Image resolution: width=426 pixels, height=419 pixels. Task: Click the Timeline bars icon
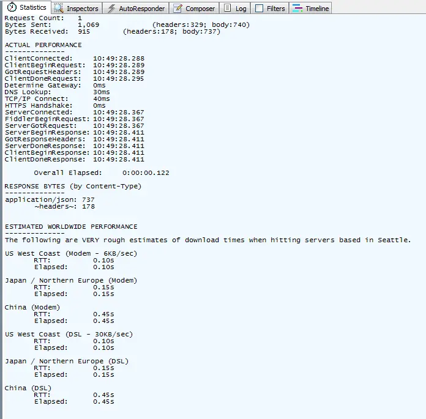click(x=297, y=8)
